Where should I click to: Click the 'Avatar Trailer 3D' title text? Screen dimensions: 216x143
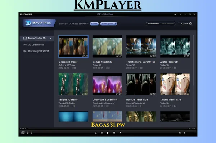(169, 62)
